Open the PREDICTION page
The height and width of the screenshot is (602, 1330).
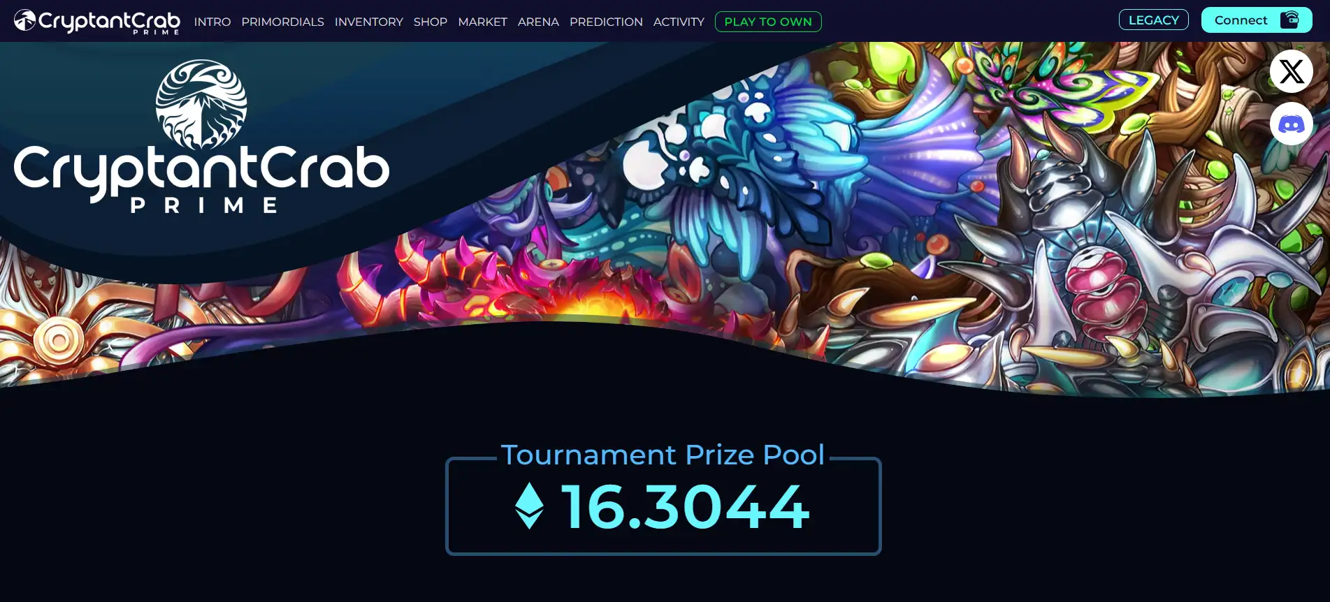606,22
